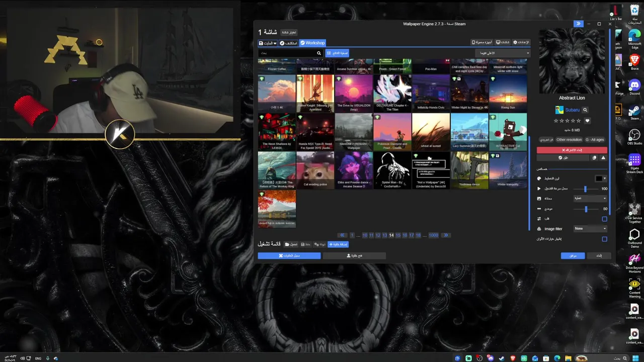The image size is (644, 362).
Task: Open the Displays monitor button
Action: (503, 43)
